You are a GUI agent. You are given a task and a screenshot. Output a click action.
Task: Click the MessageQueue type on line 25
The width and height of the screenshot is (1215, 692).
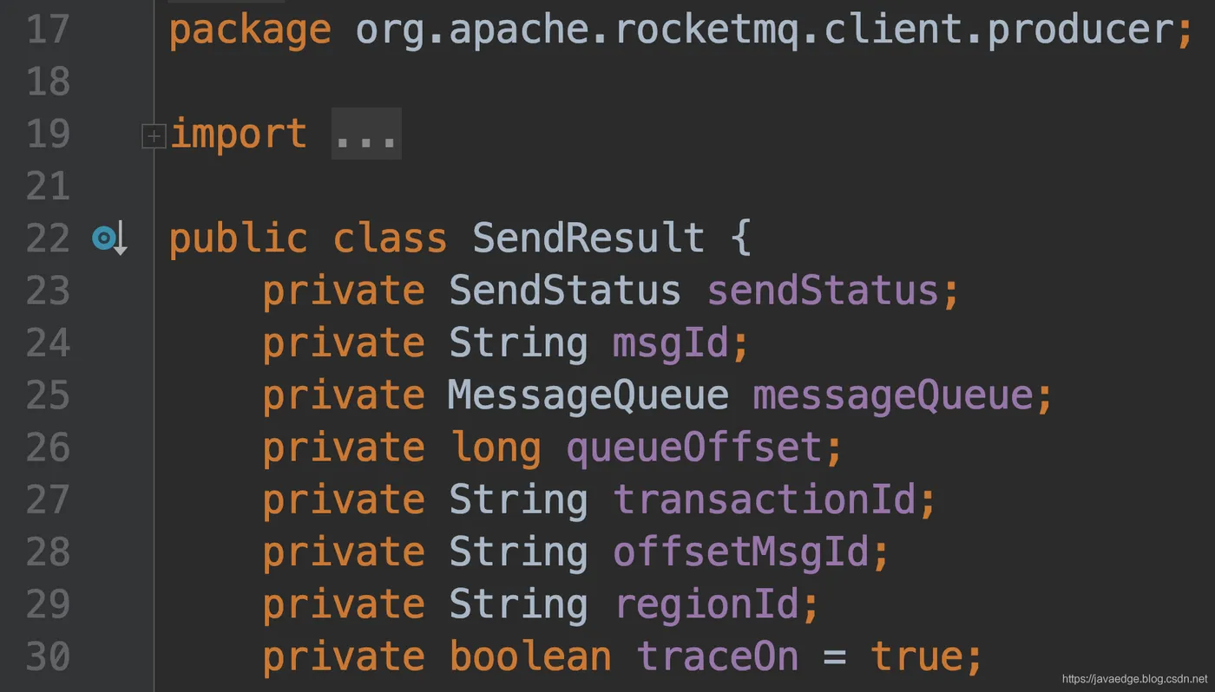[x=588, y=396]
